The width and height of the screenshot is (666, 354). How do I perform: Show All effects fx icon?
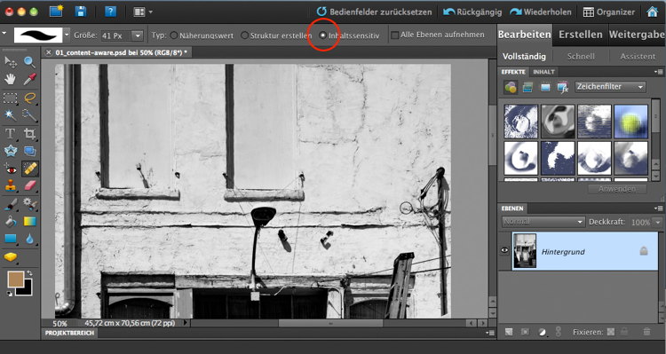click(562, 88)
